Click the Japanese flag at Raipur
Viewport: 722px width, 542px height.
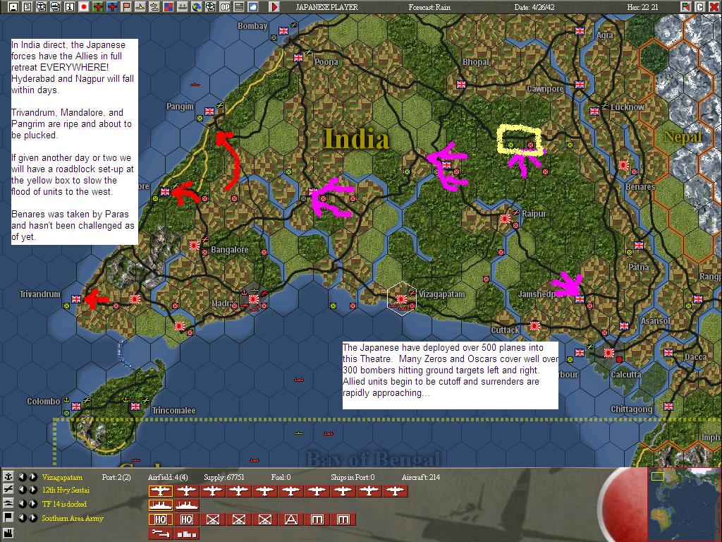(506, 219)
